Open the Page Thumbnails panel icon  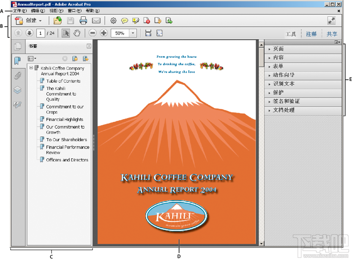coord(18,46)
